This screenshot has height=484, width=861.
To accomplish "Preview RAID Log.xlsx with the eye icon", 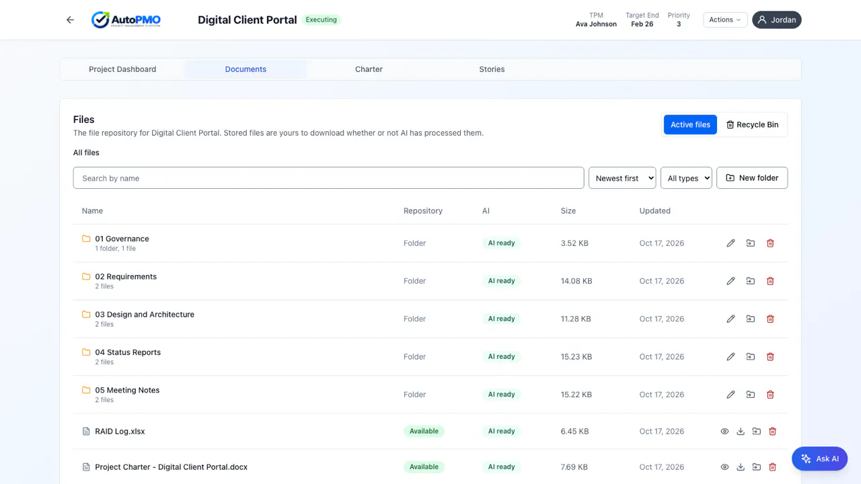I will click(x=724, y=432).
